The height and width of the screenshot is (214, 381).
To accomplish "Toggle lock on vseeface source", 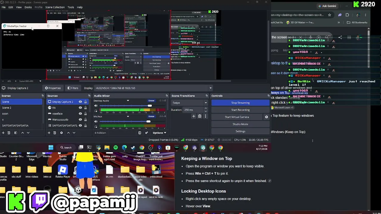I will 85,114.
